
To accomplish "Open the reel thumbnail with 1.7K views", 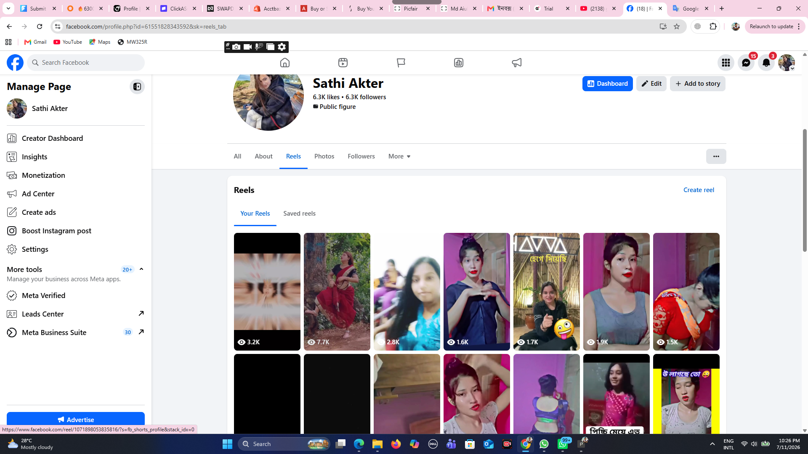I will [547, 292].
